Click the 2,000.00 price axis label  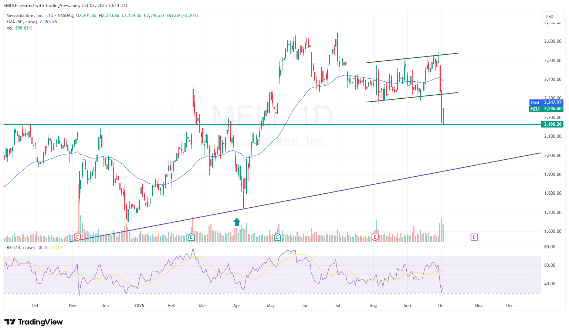(553, 156)
